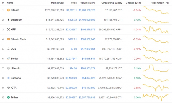Open the Ethereum name link
172x103 pixels.
(x=16, y=20)
